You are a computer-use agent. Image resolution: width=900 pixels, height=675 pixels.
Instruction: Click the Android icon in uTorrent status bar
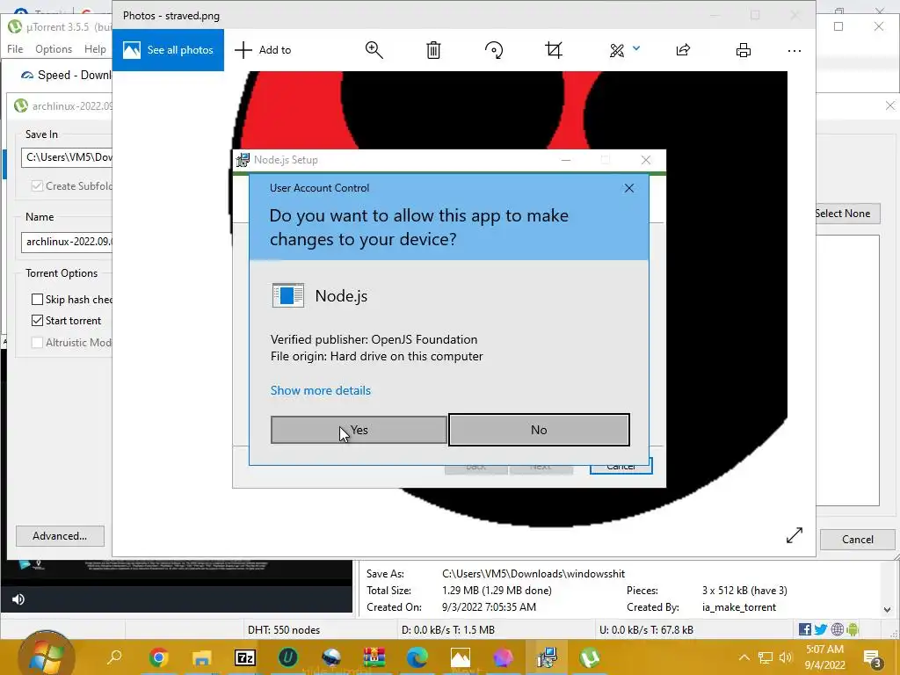[x=853, y=629]
